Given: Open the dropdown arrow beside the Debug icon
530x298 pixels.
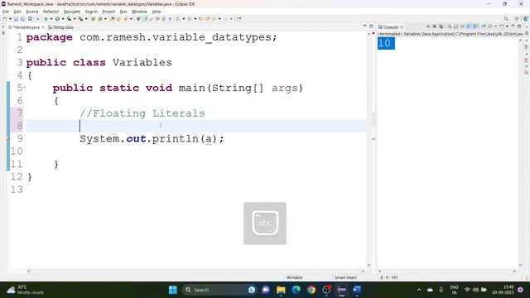Looking at the screenshot, I should (x=51, y=19).
